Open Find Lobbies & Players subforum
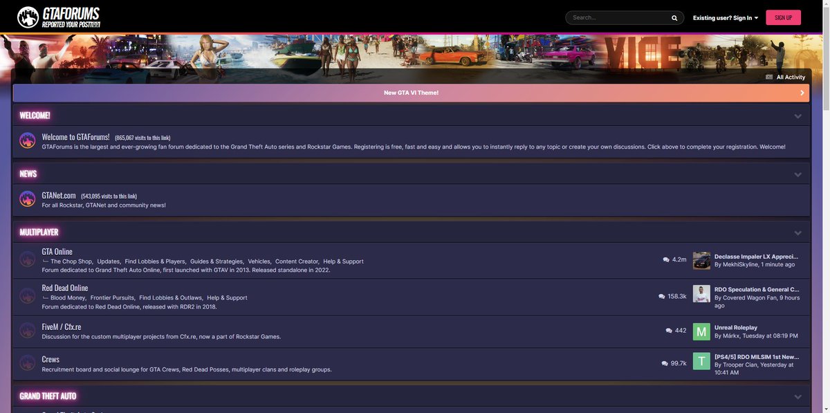The image size is (830, 413). click(x=155, y=261)
